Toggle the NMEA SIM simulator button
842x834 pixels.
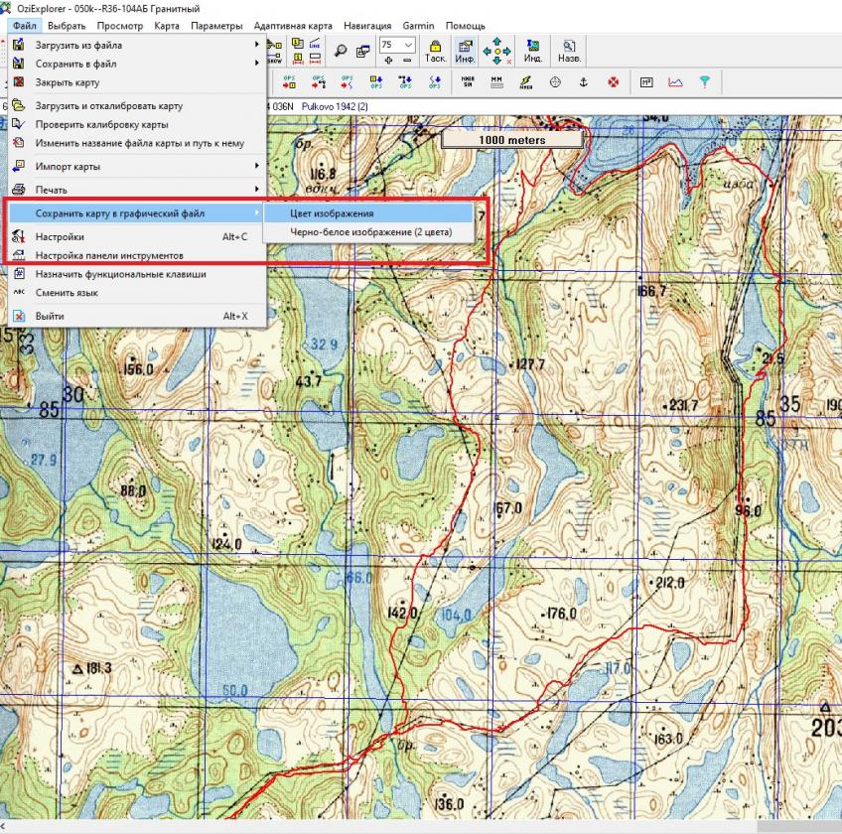click(x=467, y=82)
